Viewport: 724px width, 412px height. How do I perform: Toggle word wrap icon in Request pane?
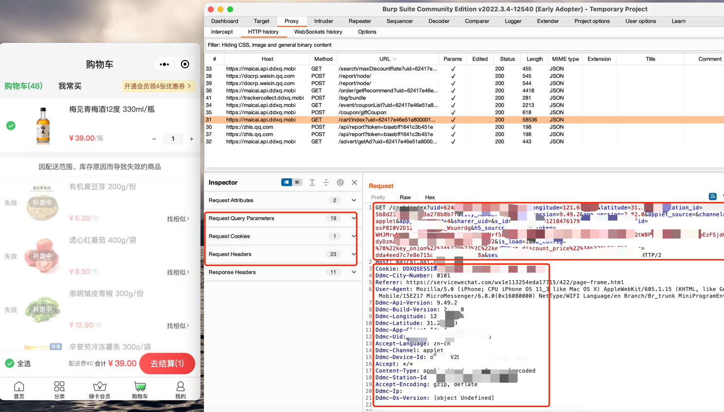(x=712, y=197)
